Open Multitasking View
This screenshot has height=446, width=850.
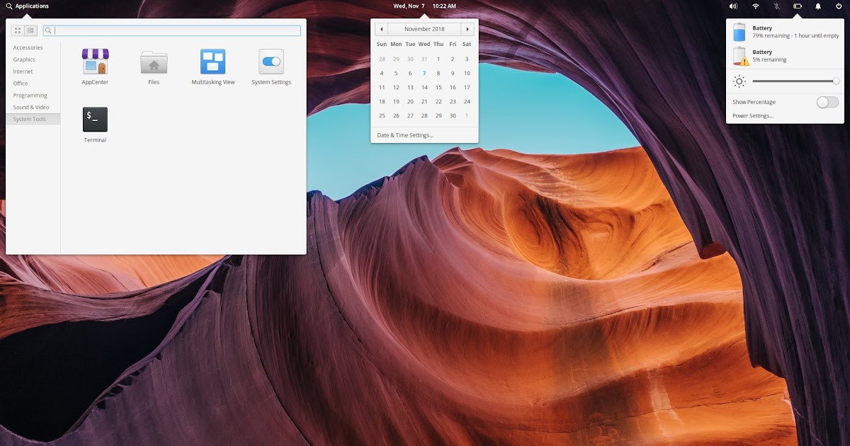213,67
